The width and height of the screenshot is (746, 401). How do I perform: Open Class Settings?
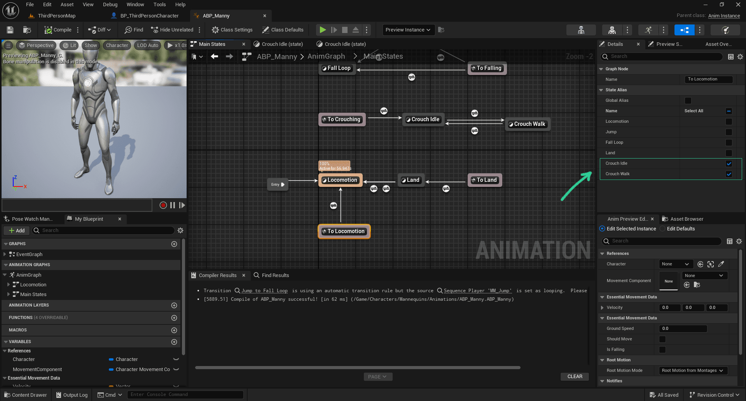[232, 30]
